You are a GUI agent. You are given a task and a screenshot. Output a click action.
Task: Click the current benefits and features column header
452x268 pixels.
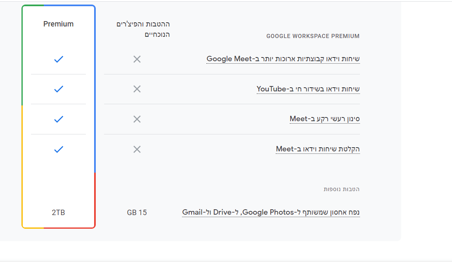(143, 29)
